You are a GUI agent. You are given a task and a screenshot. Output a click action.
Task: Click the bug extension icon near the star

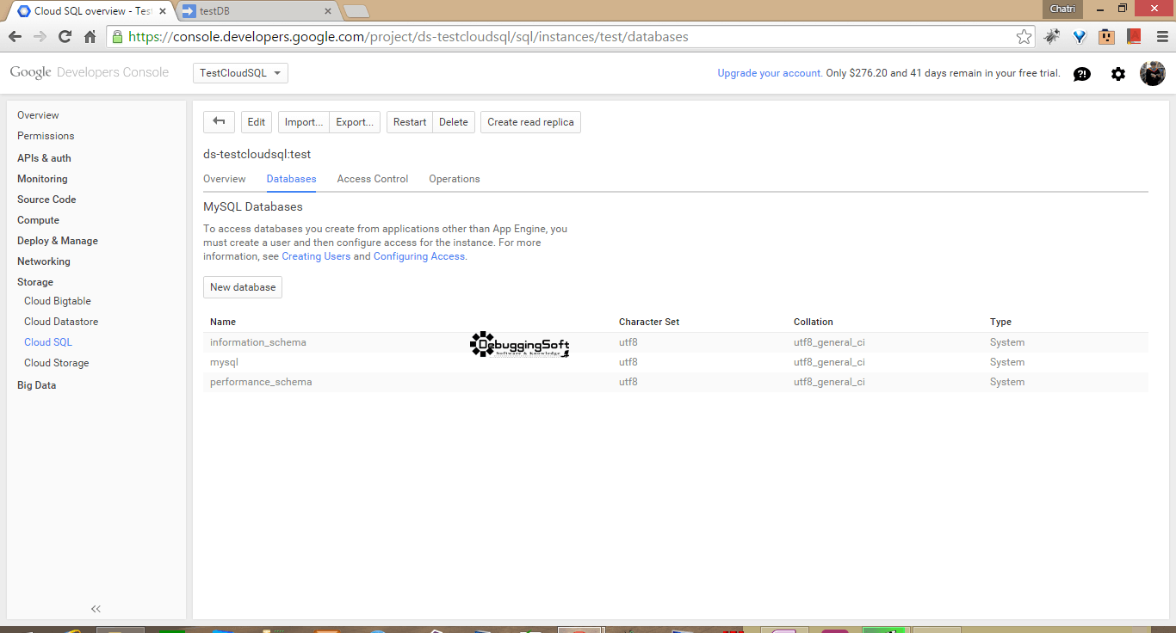tap(1052, 37)
